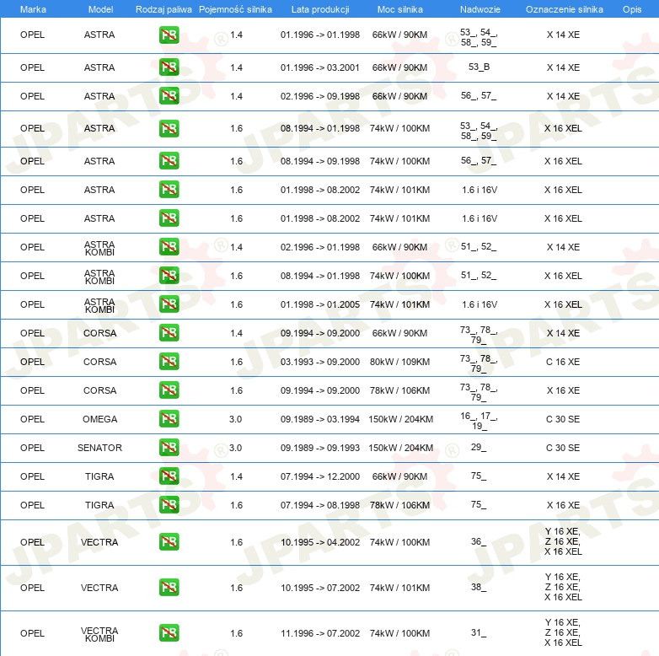Viewport: 659px width, 656px height.
Task: Click the Lata produkcji column header
Action: pyautogui.click(x=320, y=9)
